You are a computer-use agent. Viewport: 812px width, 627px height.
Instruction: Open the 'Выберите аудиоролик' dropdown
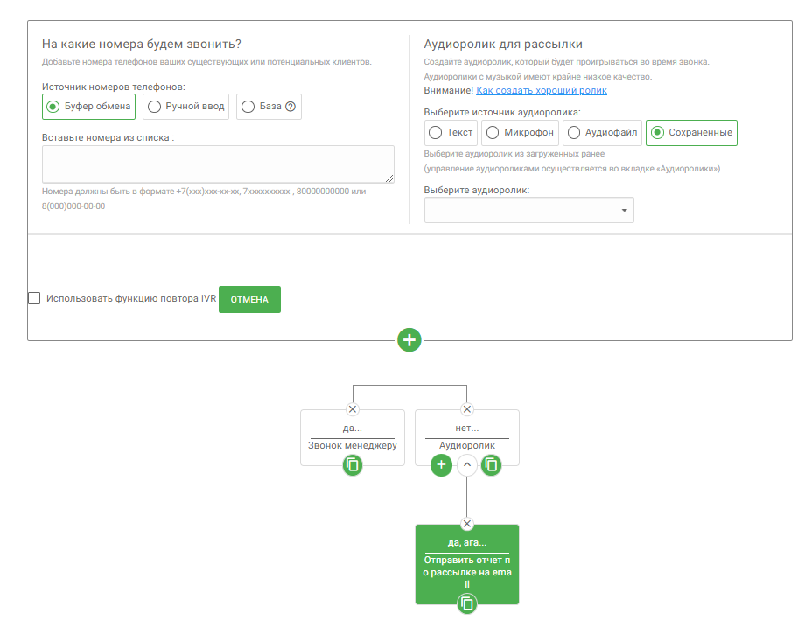[528, 210]
